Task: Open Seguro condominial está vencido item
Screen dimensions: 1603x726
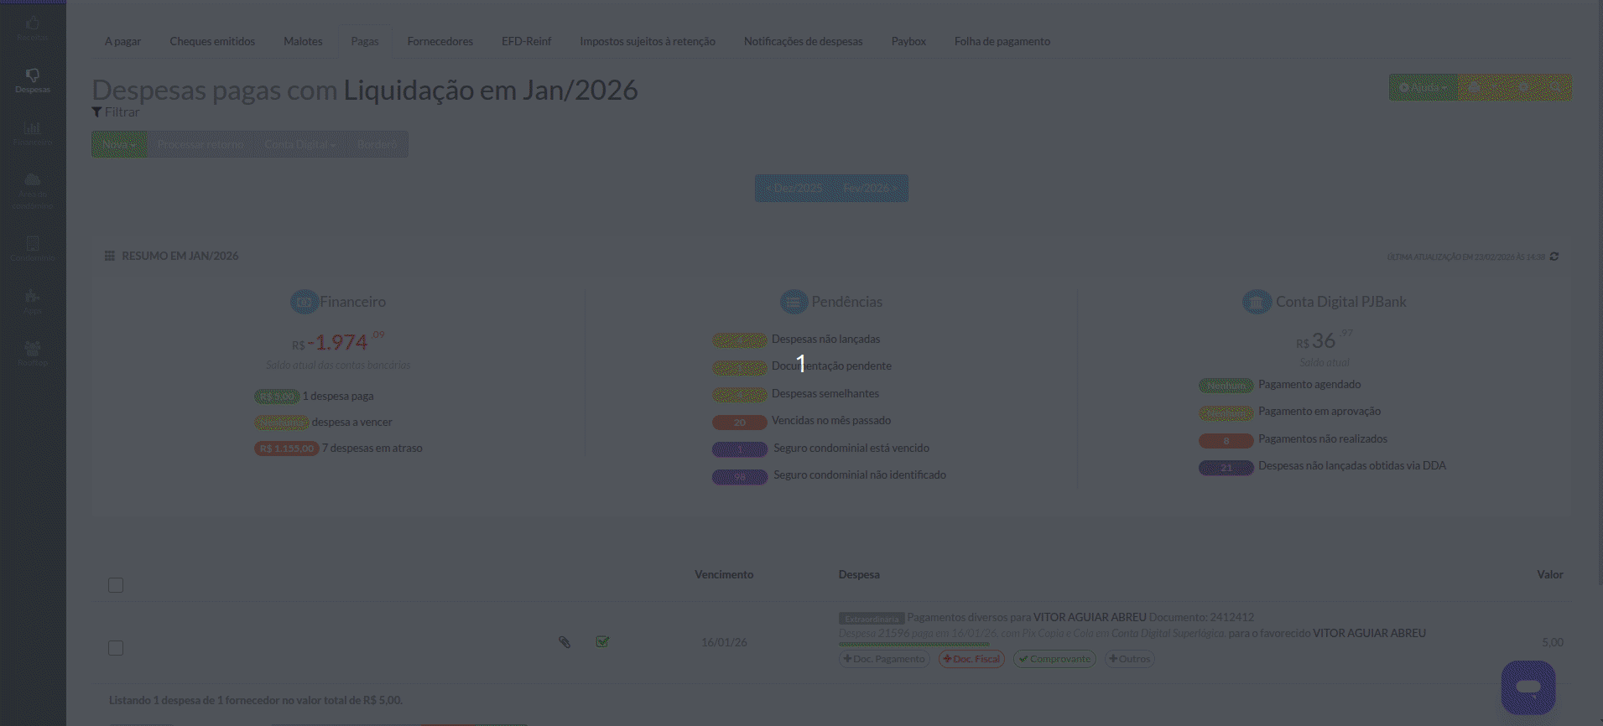Action: click(x=851, y=449)
